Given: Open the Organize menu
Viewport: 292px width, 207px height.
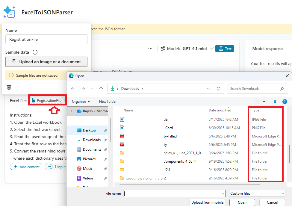Looking at the screenshot, I should (81, 102).
